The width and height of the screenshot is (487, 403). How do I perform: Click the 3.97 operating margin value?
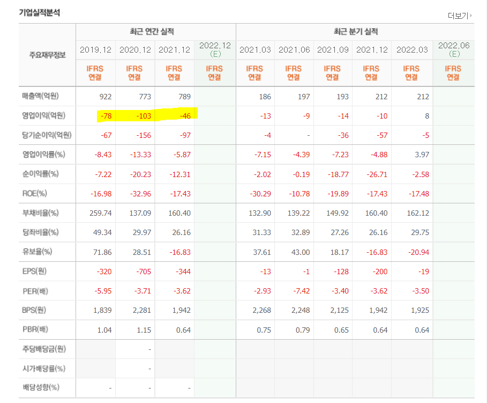(422, 155)
